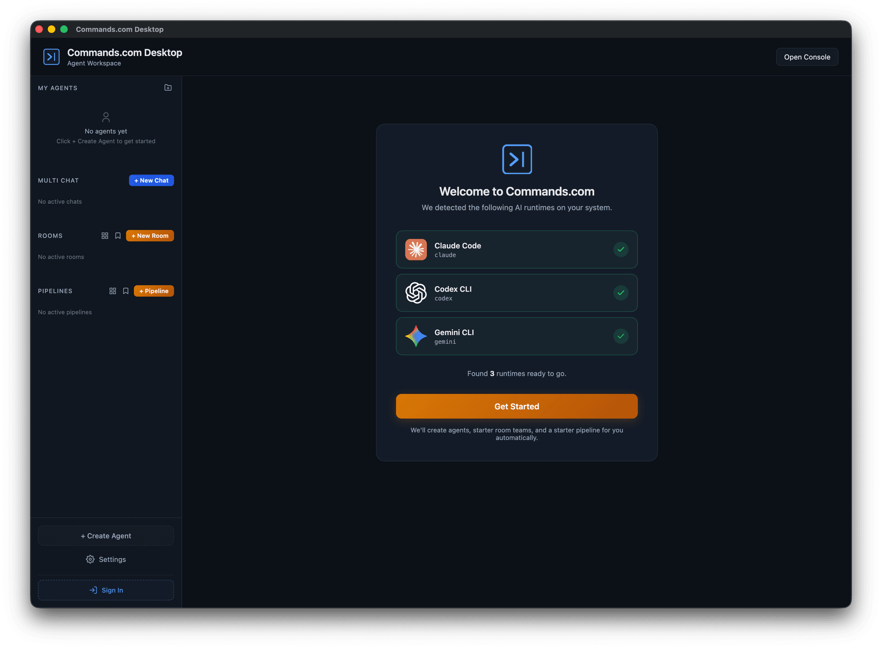Screen dimensions: 882x648
Task: Click the MULTI CHAT section label
Action: tap(58, 180)
